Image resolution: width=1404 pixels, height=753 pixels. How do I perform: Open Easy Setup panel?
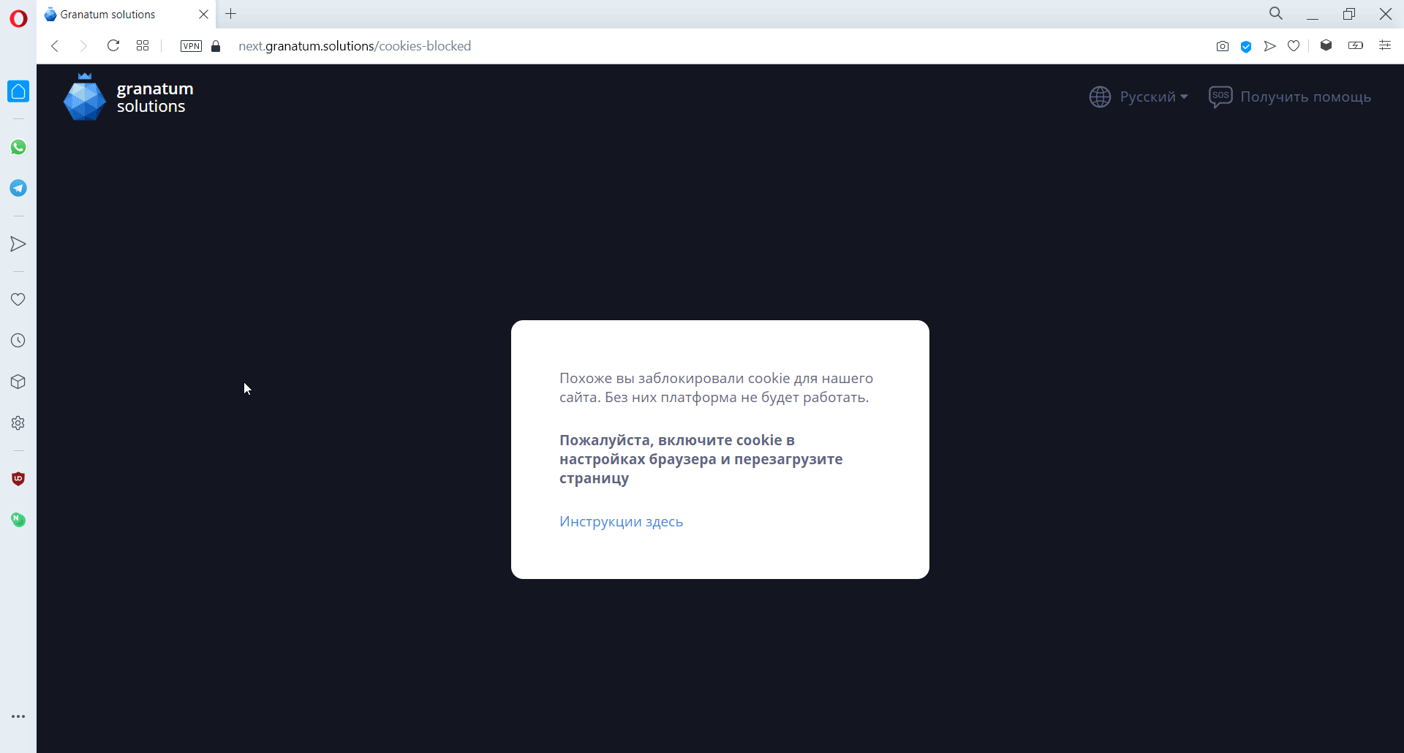coord(1385,45)
